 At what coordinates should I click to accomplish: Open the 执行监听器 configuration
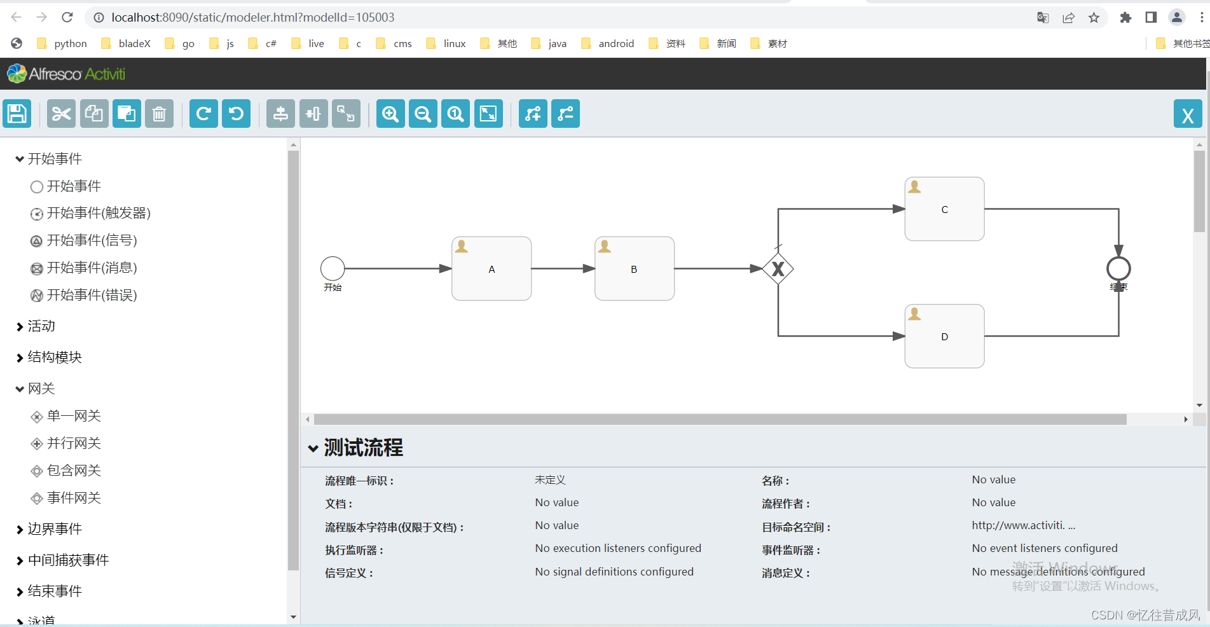point(618,549)
